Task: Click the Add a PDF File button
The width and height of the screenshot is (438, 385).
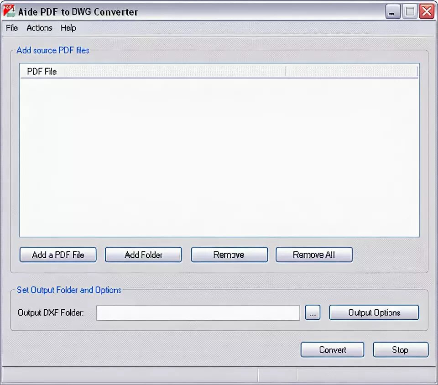Action: tap(58, 255)
